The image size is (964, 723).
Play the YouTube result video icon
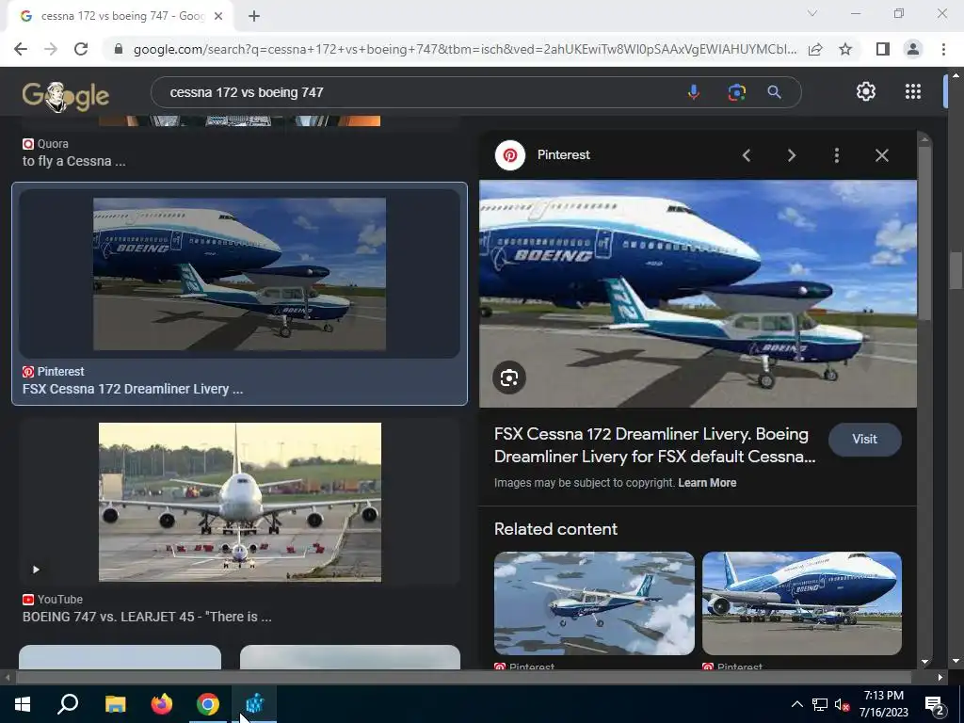click(x=36, y=570)
